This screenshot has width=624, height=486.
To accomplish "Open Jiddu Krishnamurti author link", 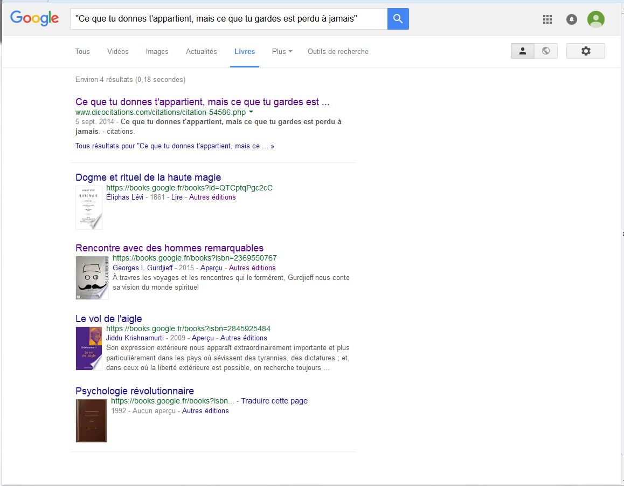I will click(x=135, y=338).
